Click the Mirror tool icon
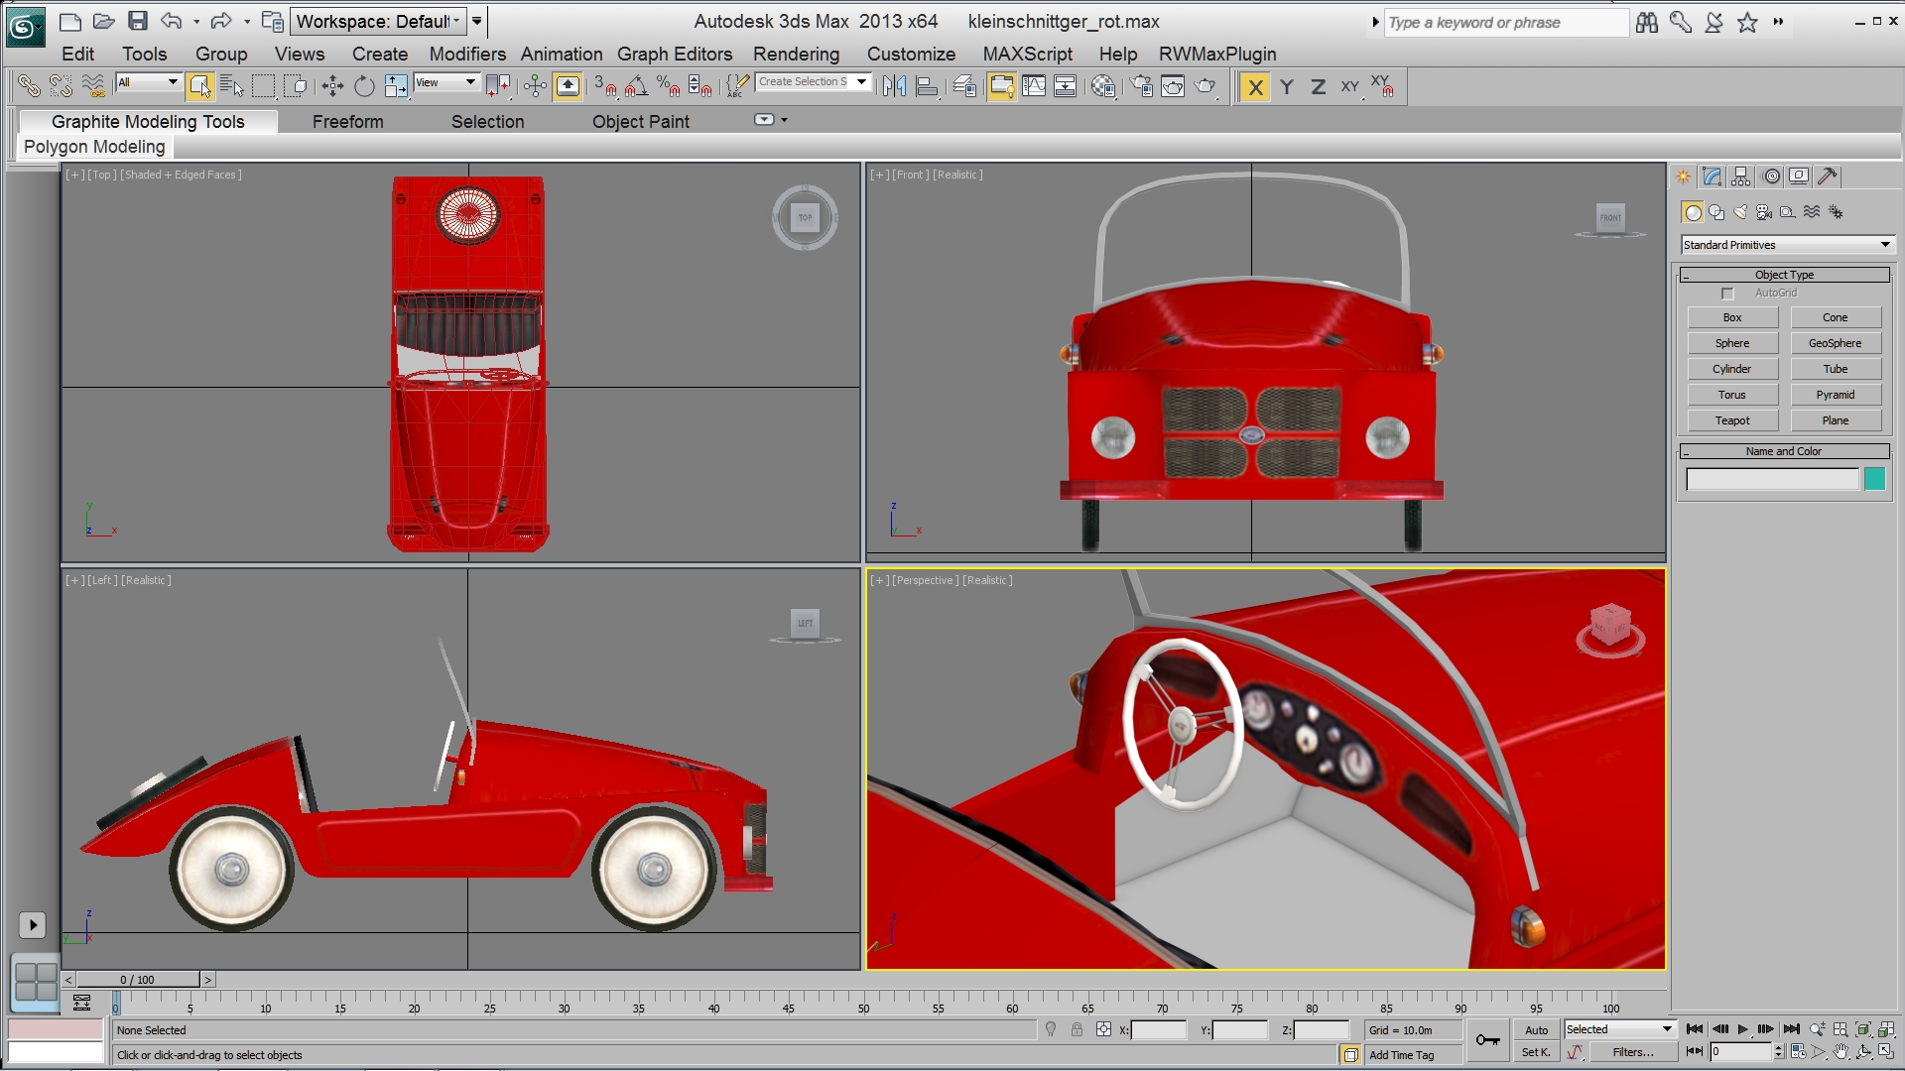 tap(894, 87)
